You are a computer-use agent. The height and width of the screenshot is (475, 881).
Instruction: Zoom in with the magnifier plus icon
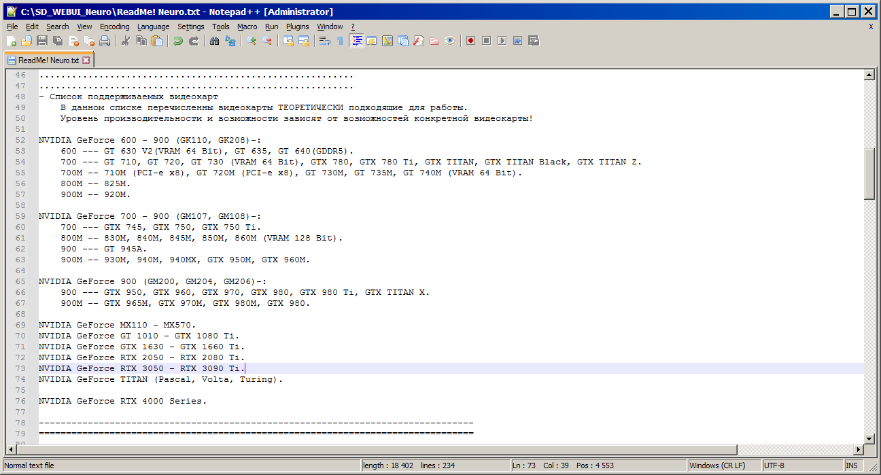click(251, 41)
